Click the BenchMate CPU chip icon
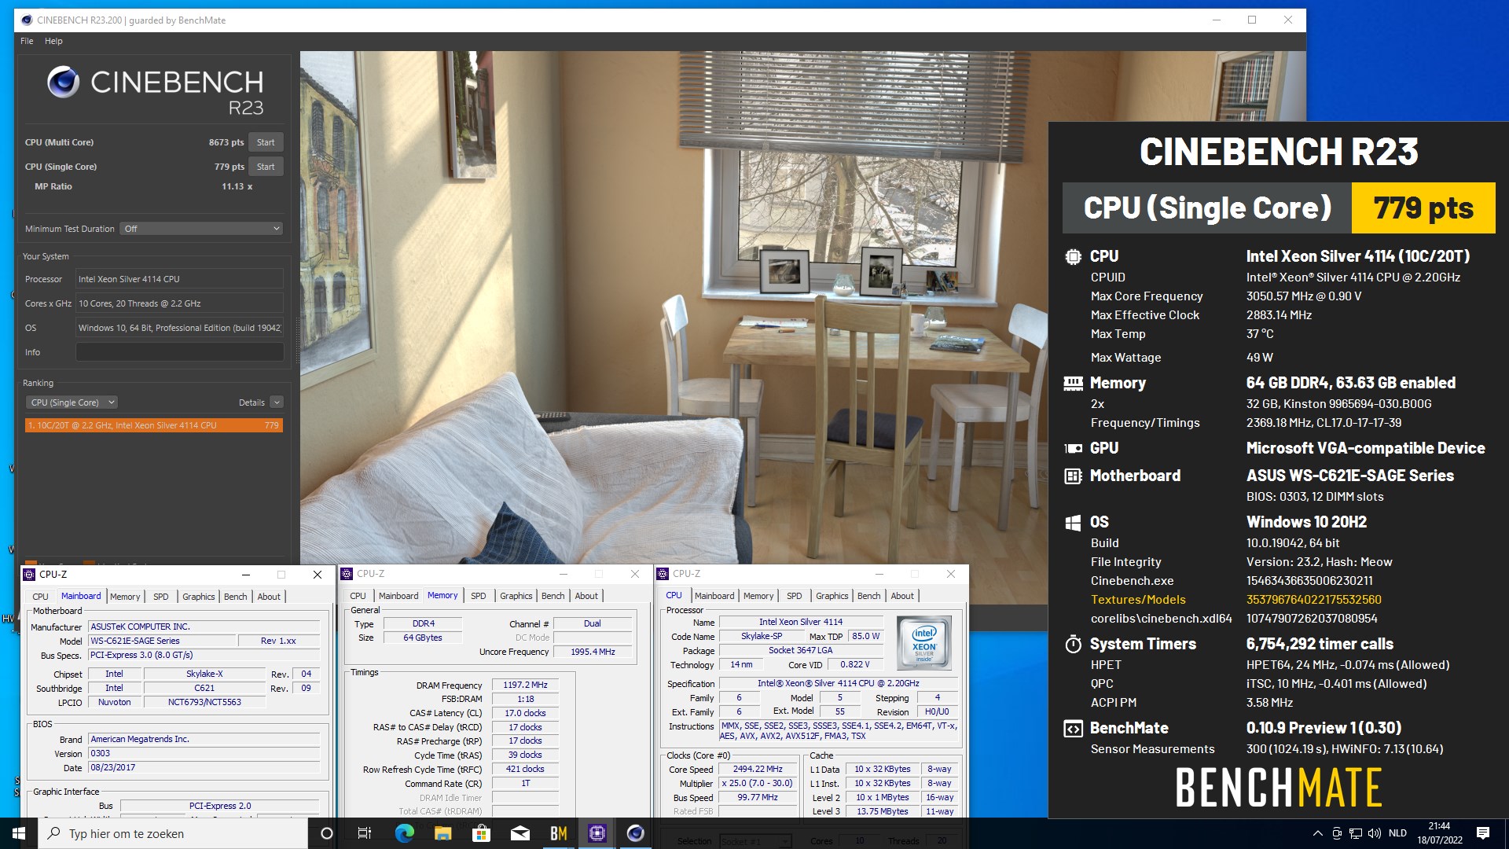 coord(1073,256)
